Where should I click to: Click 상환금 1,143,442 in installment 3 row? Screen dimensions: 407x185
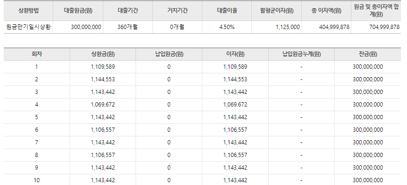[103, 92]
